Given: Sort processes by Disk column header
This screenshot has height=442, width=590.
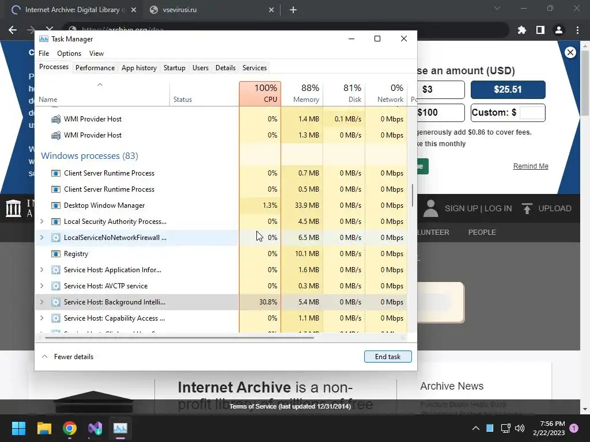Looking at the screenshot, I should (345, 93).
